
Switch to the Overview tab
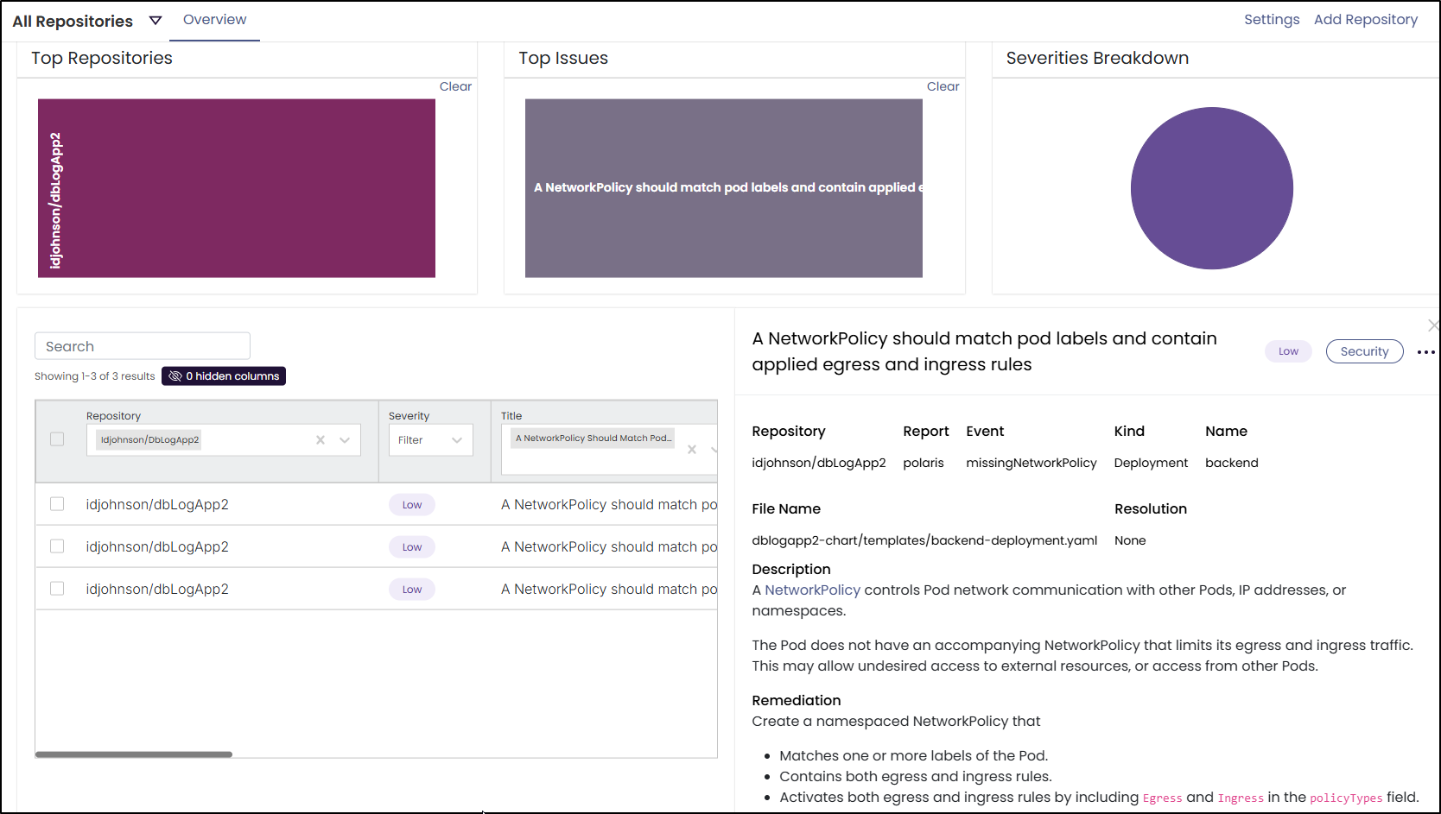point(214,20)
